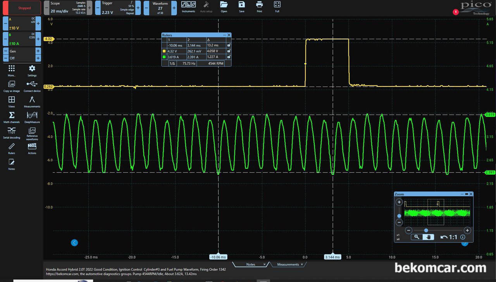Save the current waveform
The image size is (496, 282).
242,7
